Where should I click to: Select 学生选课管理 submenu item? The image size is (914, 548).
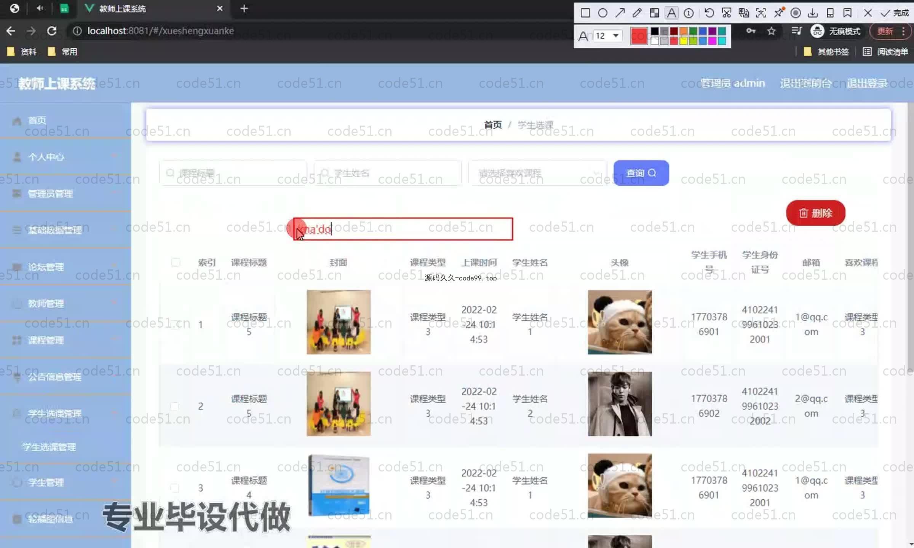tap(50, 447)
